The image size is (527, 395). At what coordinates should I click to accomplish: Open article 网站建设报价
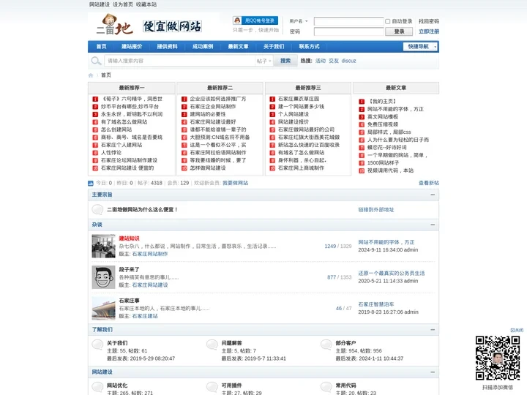(x=294, y=122)
